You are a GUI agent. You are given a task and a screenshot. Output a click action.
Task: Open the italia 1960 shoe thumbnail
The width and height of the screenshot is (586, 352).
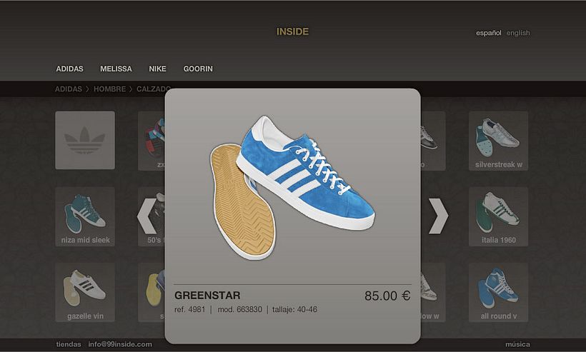(499, 216)
